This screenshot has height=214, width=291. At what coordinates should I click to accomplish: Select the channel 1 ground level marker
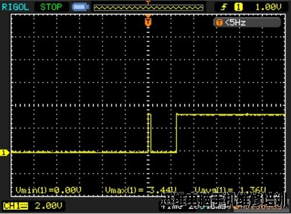pyautogui.click(x=4, y=152)
